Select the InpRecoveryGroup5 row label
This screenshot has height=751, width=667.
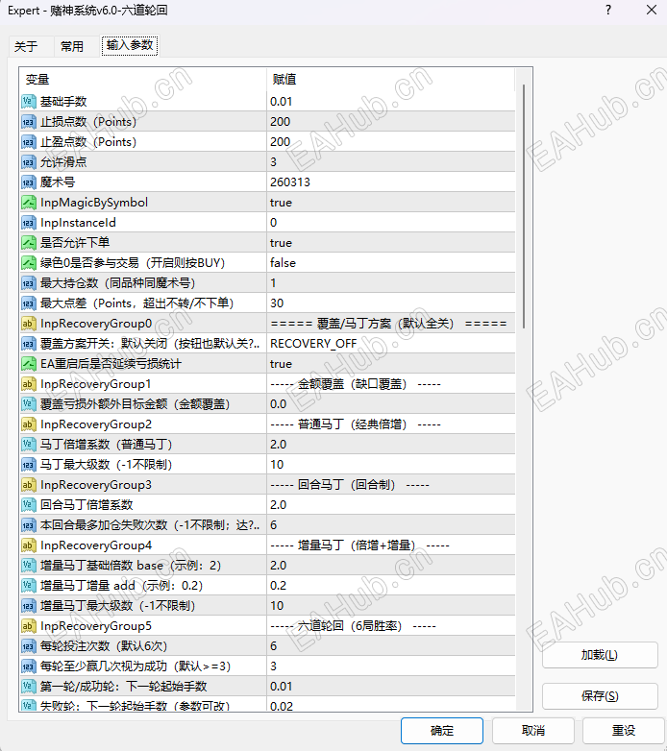(96, 626)
